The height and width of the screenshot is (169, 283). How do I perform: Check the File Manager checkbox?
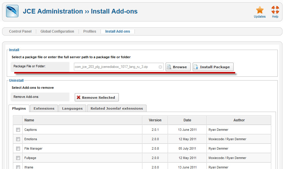(x=18, y=148)
